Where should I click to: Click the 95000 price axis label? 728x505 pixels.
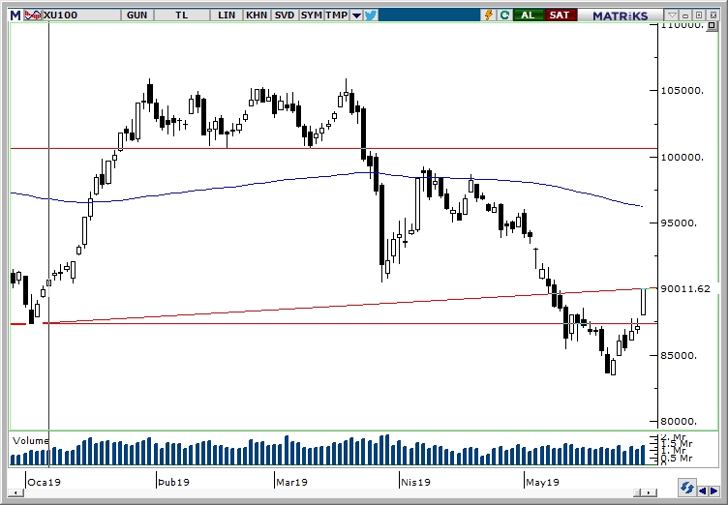[x=679, y=223]
